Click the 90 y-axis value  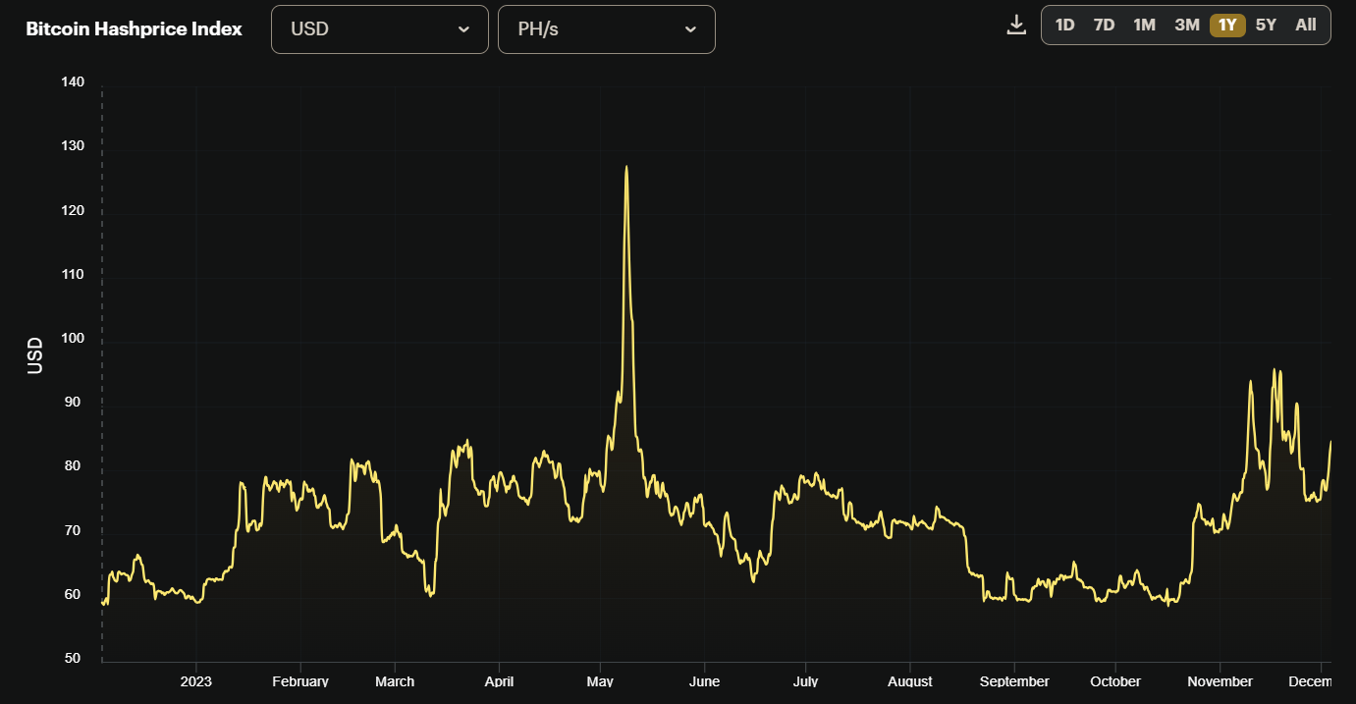pos(75,403)
